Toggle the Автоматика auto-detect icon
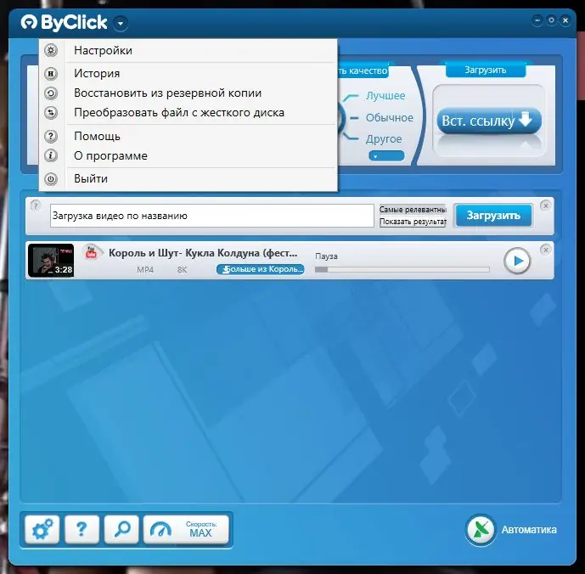The height and width of the screenshot is (574, 585). (481, 530)
